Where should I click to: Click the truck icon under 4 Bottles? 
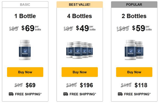(x=66, y=94)
